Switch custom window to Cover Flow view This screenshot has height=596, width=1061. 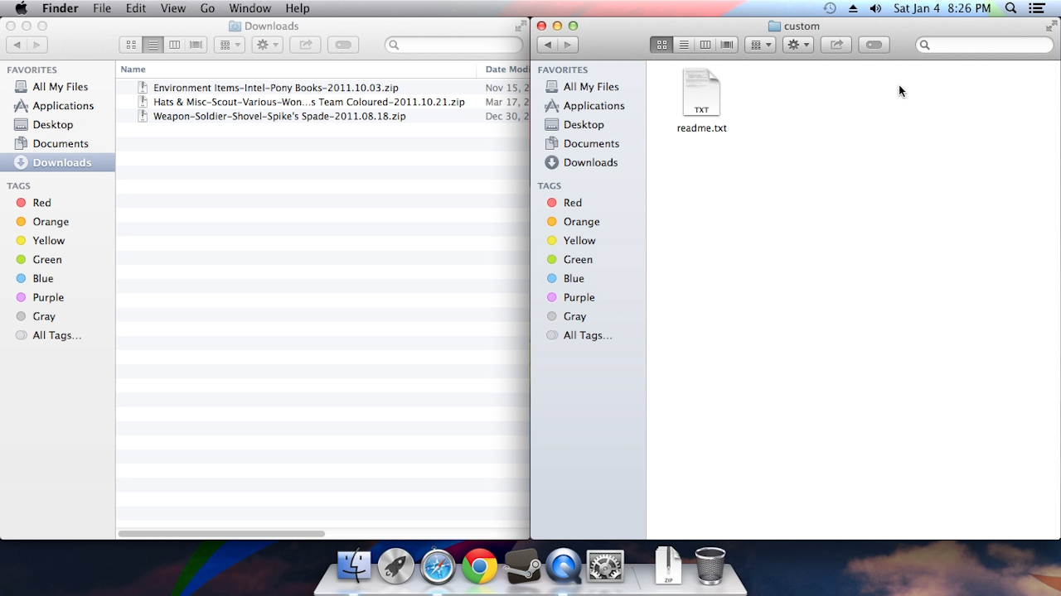(727, 45)
